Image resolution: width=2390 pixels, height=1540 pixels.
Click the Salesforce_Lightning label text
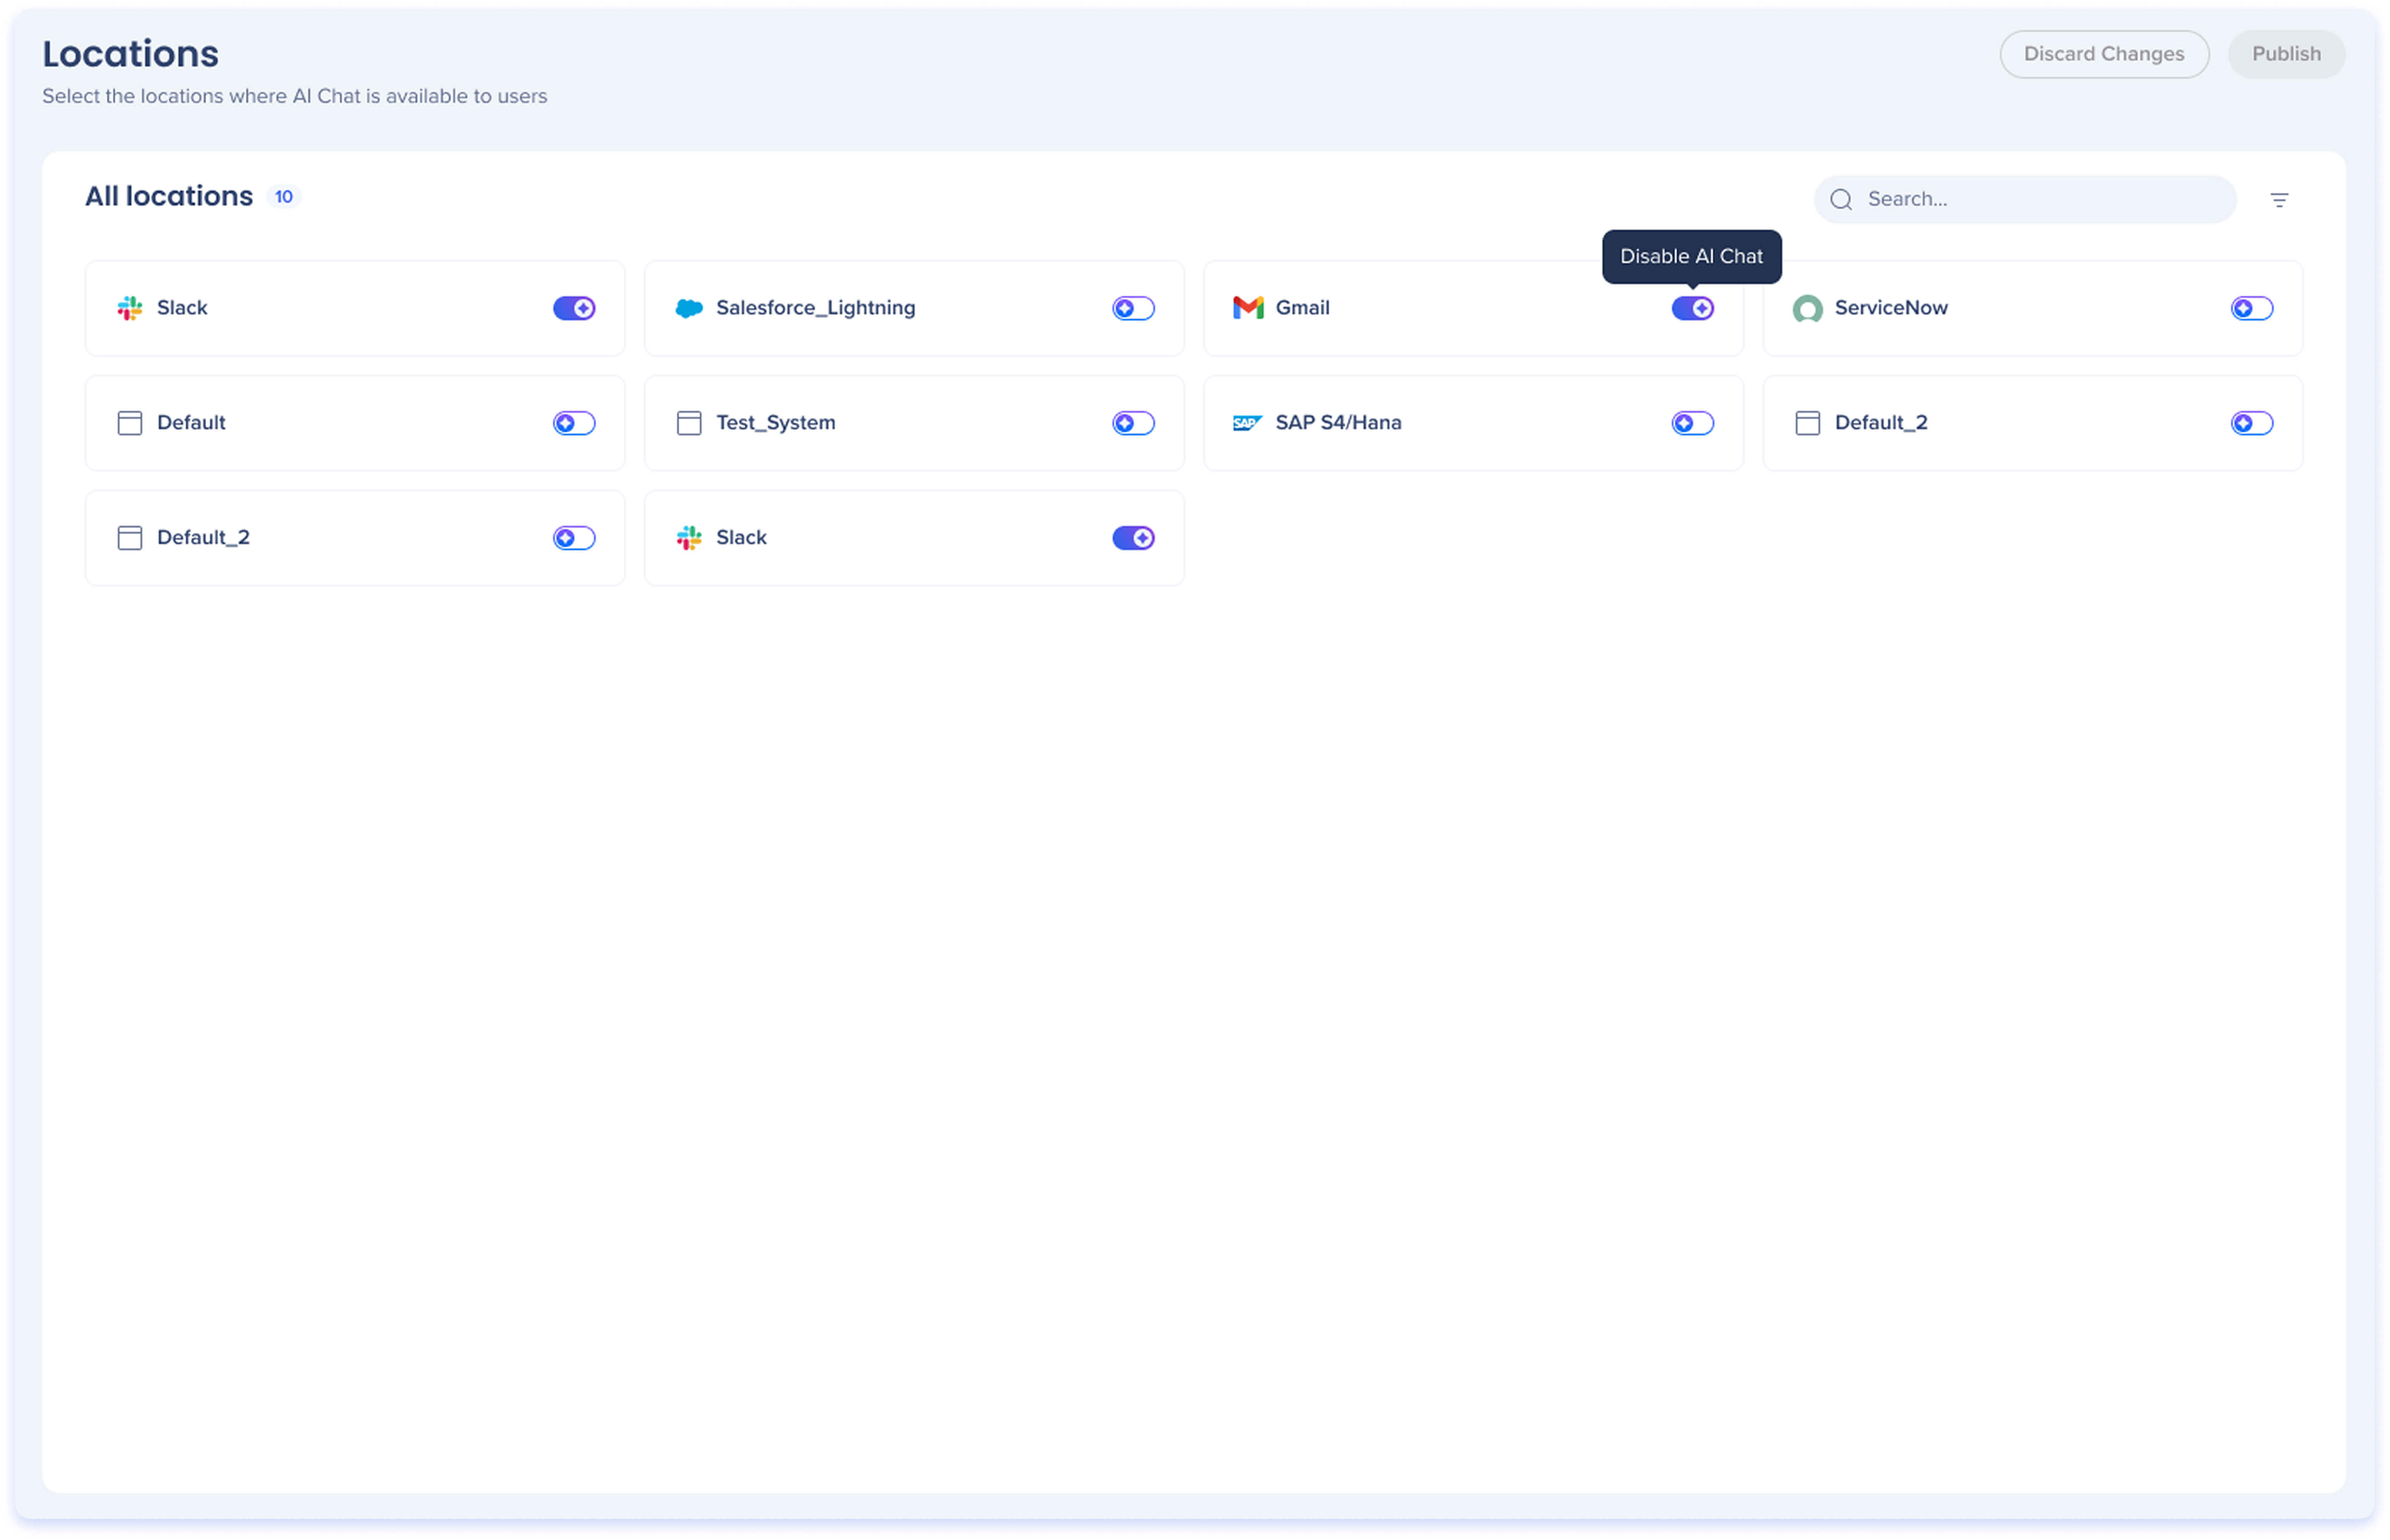coord(815,308)
